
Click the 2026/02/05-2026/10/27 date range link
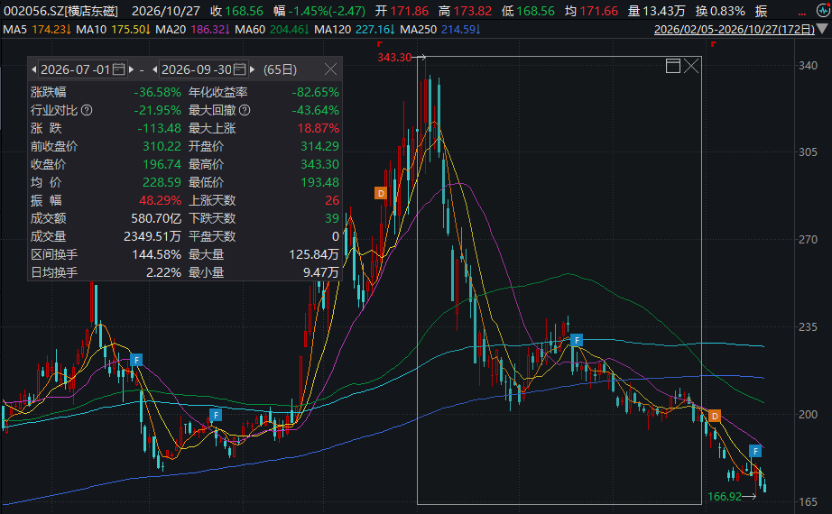click(734, 29)
